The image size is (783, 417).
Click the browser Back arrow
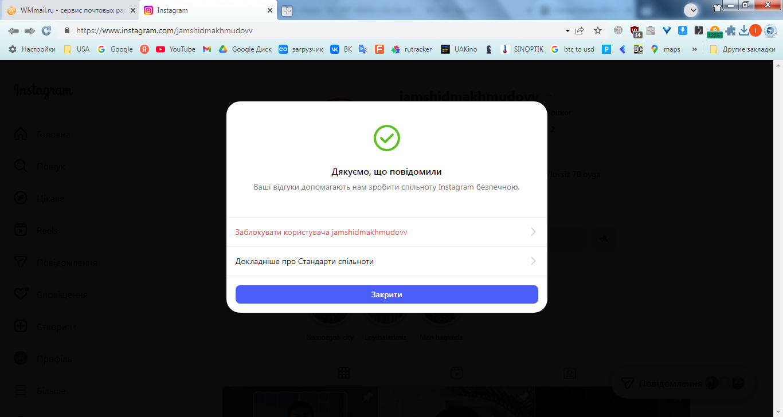pyautogui.click(x=13, y=30)
